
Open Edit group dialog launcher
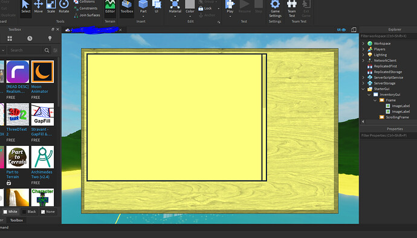(219, 22)
